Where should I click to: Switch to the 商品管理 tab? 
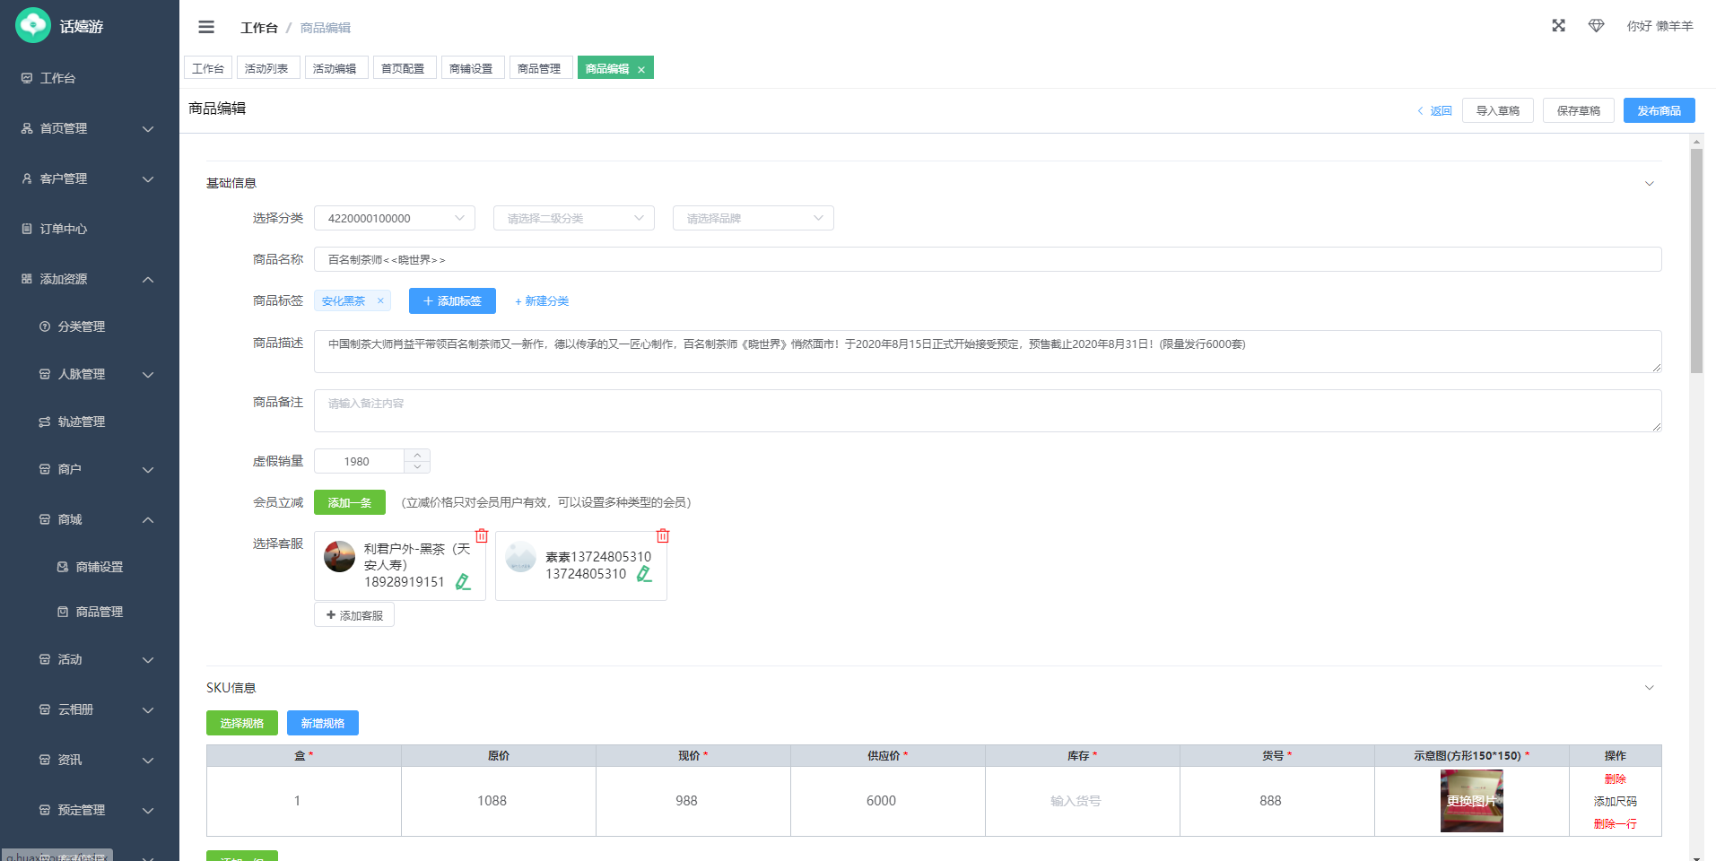tap(540, 68)
